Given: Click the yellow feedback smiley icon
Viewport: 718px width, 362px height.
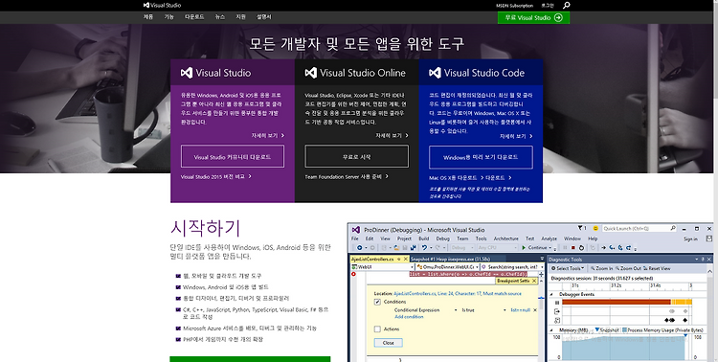Looking at the screenshot, I should (x=595, y=228).
